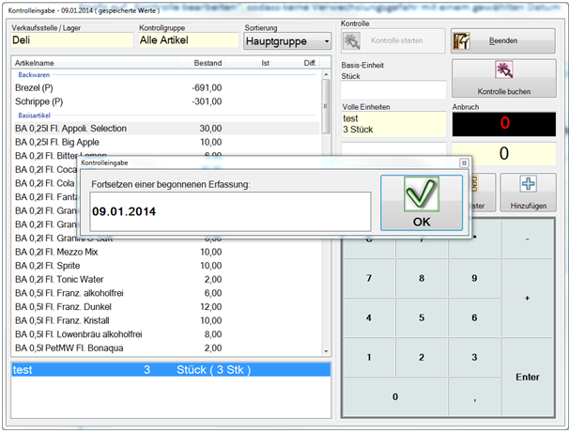Screen dimensions: 569x433
Task: Confirm the dialog with the green checkmark OK
Action: tap(421, 202)
